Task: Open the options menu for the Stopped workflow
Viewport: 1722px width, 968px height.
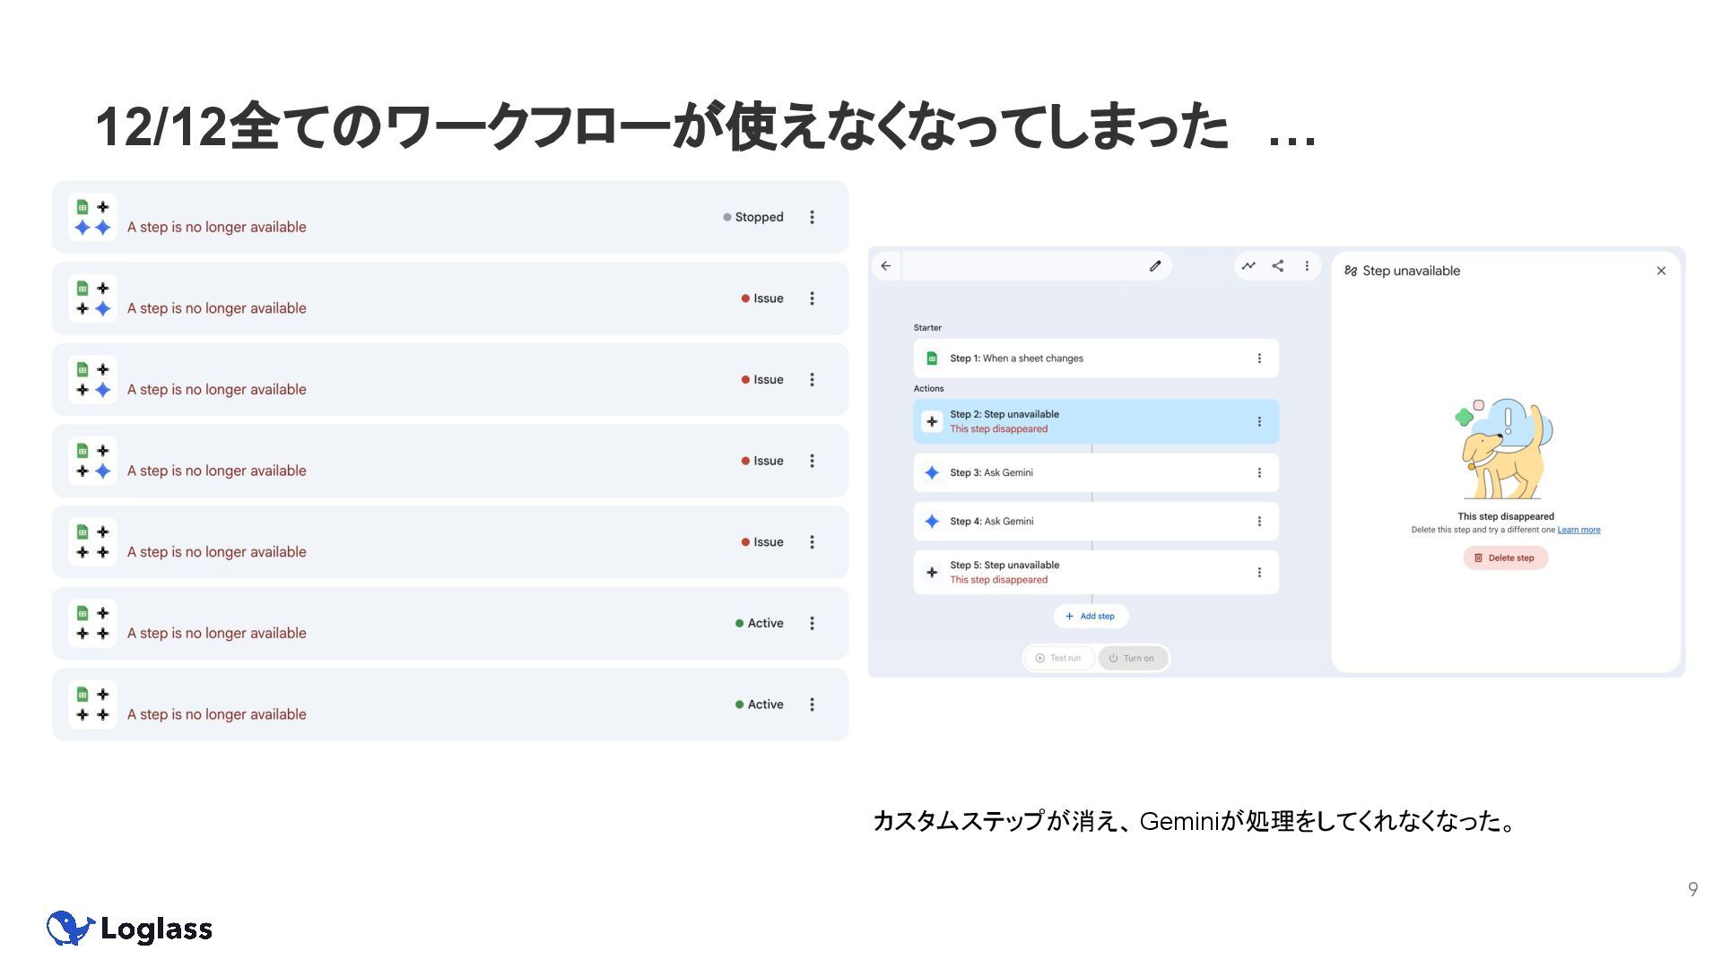Action: [x=812, y=218]
